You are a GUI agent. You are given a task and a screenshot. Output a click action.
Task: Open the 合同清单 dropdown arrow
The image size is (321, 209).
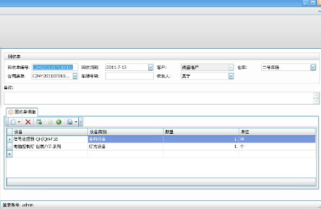[75, 76]
